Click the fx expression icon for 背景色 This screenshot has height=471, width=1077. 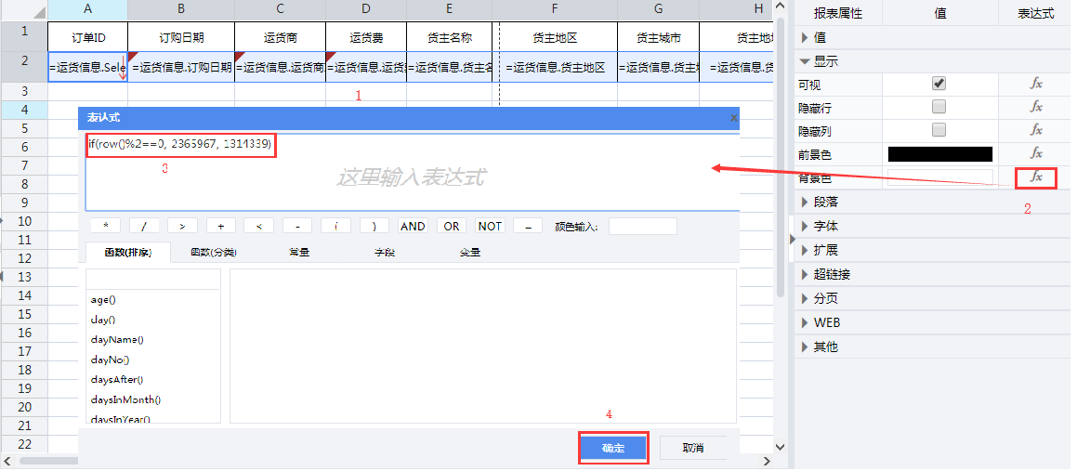coord(1036,177)
